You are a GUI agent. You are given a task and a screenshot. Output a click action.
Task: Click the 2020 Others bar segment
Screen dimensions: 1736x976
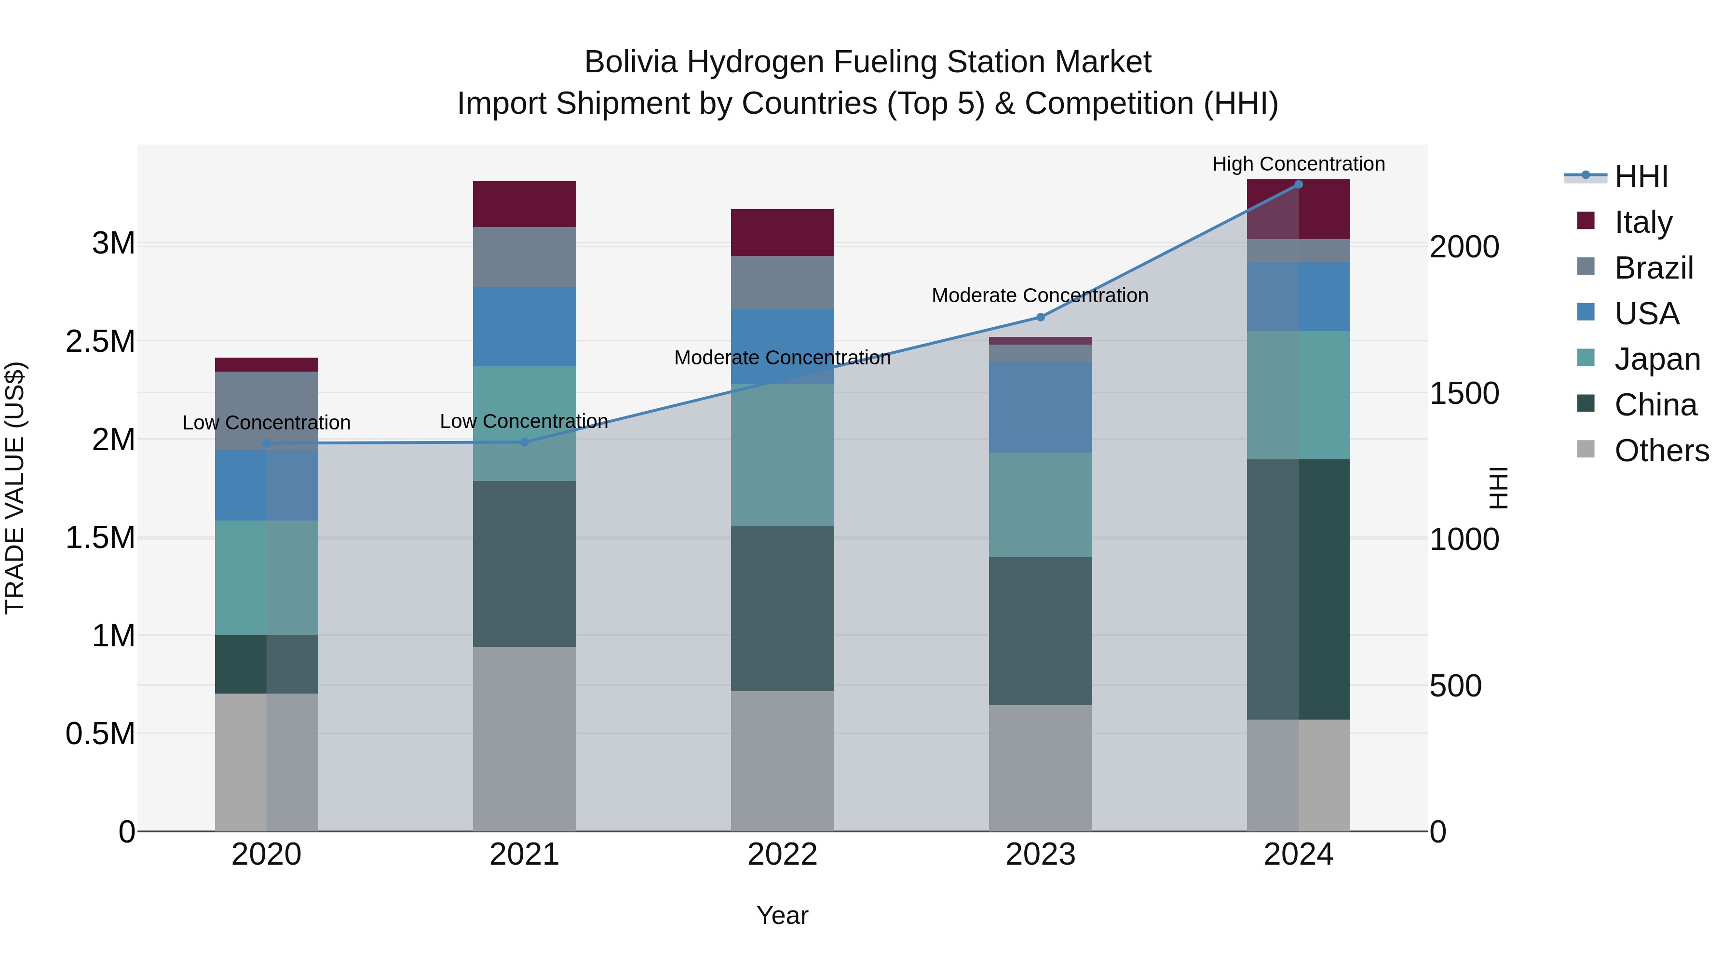coord(266,762)
